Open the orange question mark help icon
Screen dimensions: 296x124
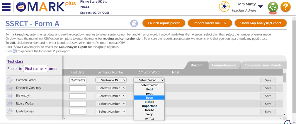285,7
